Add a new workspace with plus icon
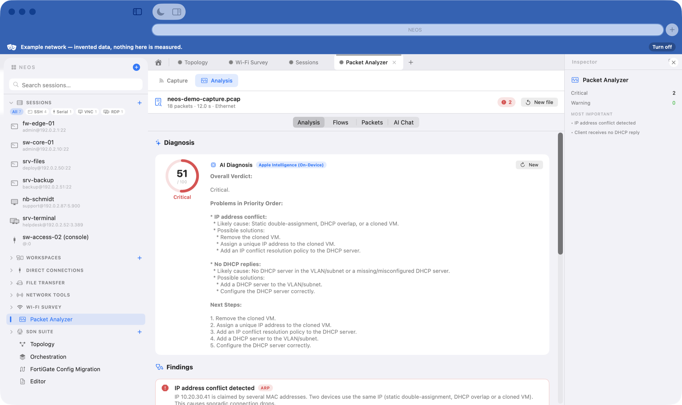 coord(140,258)
